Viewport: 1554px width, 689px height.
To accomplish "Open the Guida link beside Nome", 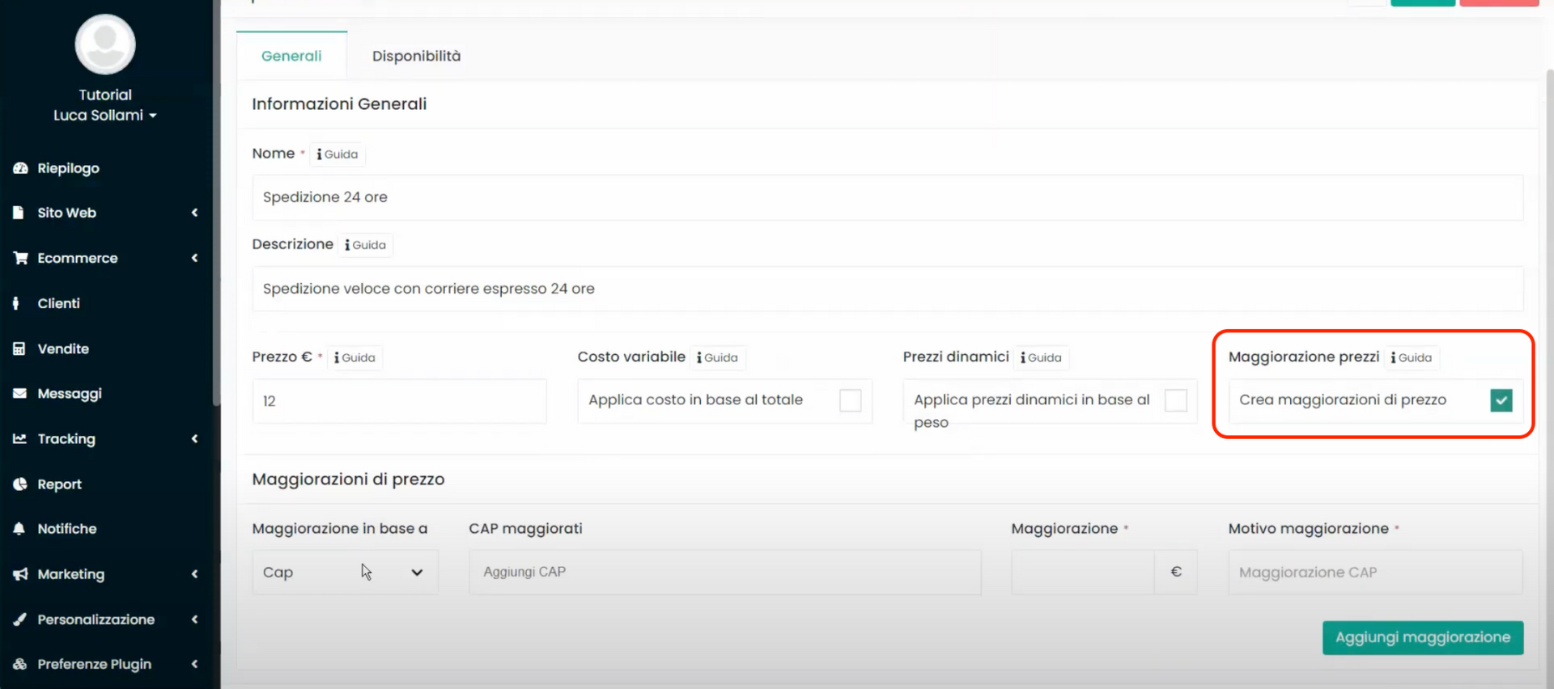I will point(338,154).
